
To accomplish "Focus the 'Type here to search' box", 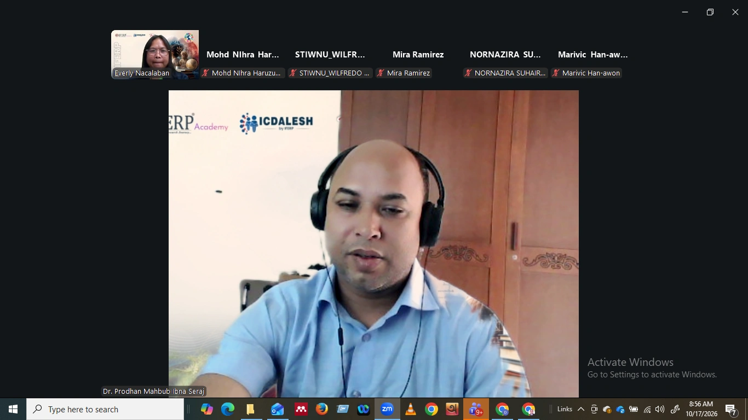I will (105, 409).
